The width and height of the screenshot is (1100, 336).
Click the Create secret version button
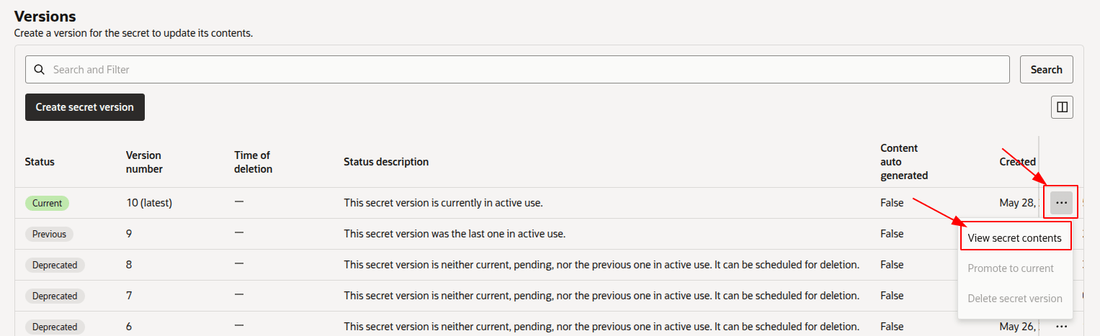pos(85,107)
